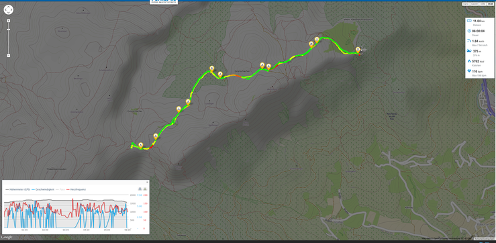Image resolution: width=496 pixels, height=243 pixels.
Task: Click the site logo at top center
Action: tap(164, 2)
